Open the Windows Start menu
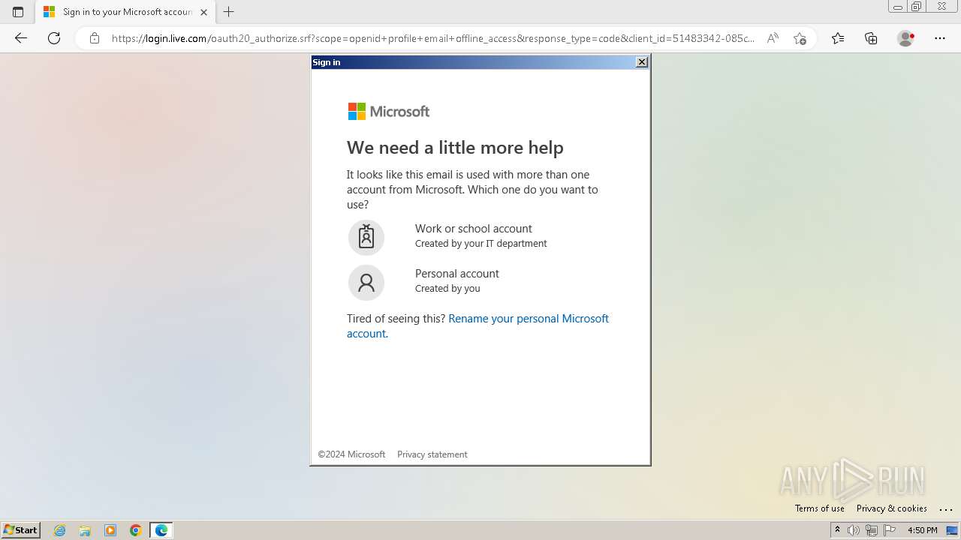Image resolution: width=961 pixels, height=540 pixels. point(21,530)
